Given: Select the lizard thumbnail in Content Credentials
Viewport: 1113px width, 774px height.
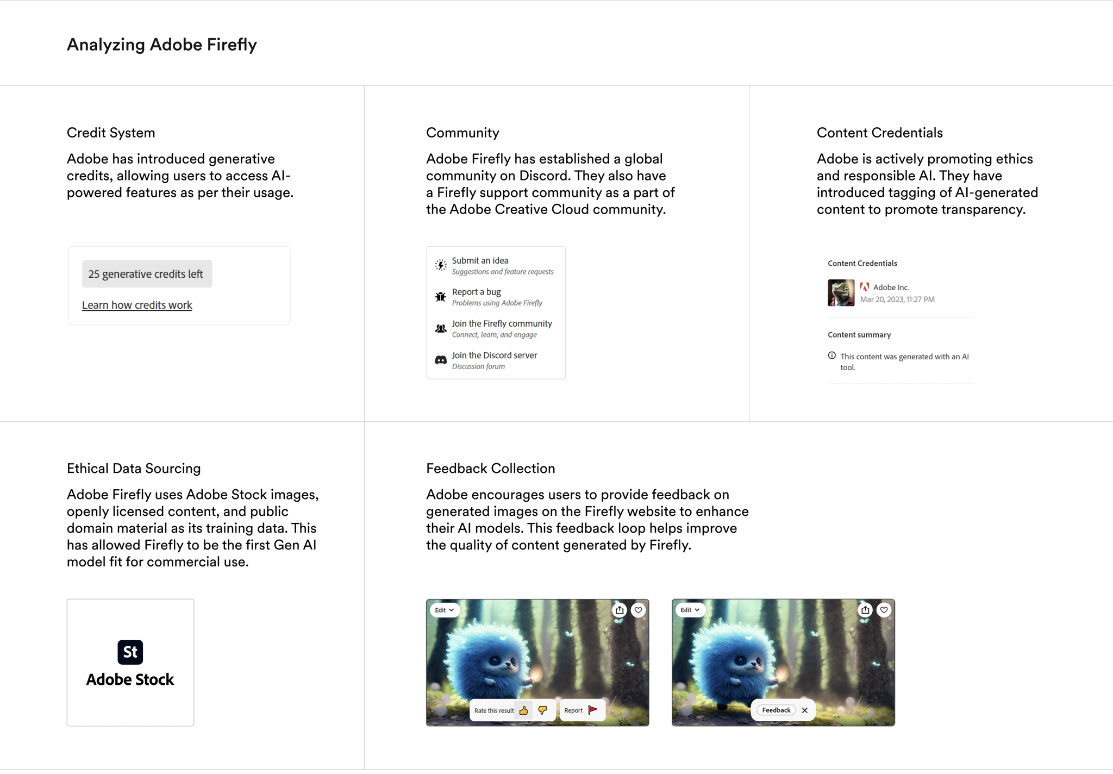Looking at the screenshot, I should [841, 293].
